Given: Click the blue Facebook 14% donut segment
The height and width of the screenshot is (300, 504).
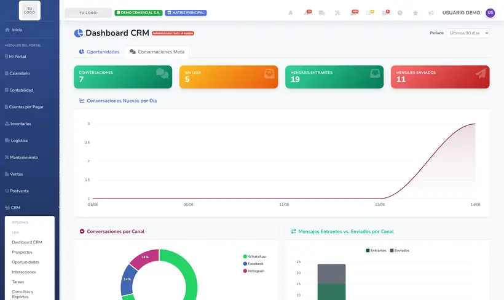Looking at the screenshot, I should coord(128,280).
